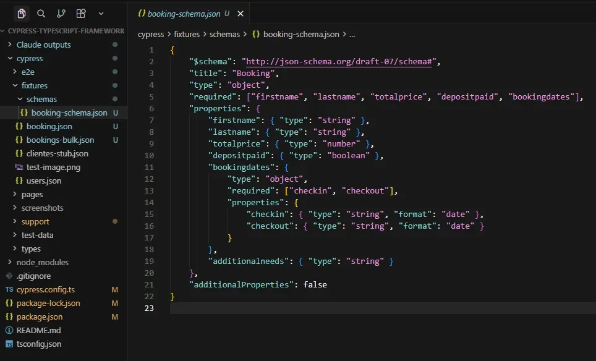Open the Explorer view icon
This screenshot has height=361, width=596.
click(22, 14)
